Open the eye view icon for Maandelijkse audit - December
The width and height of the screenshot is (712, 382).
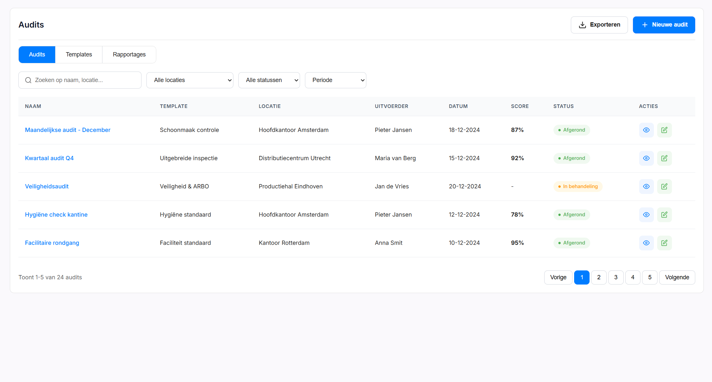point(646,130)
